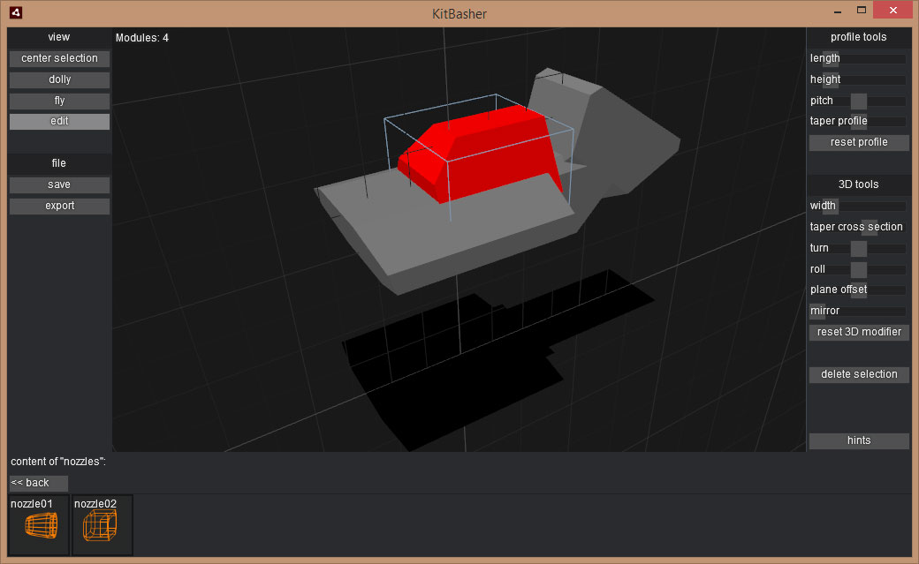Viewport: 919px width, 564px height.
Task: Enable fly camera mode
Action: [x=59, y=101]
